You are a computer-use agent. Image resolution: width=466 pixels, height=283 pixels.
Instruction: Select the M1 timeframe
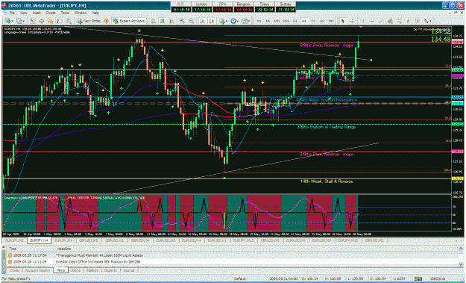[x=259, y=21]
